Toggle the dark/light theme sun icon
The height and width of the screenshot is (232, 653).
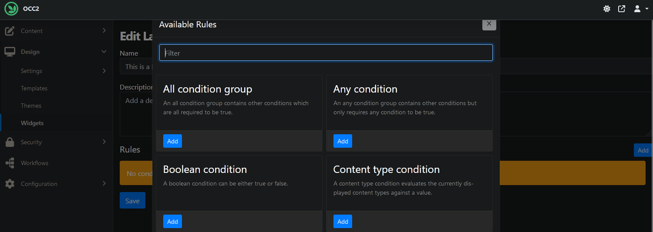click(x=606, y=9)
